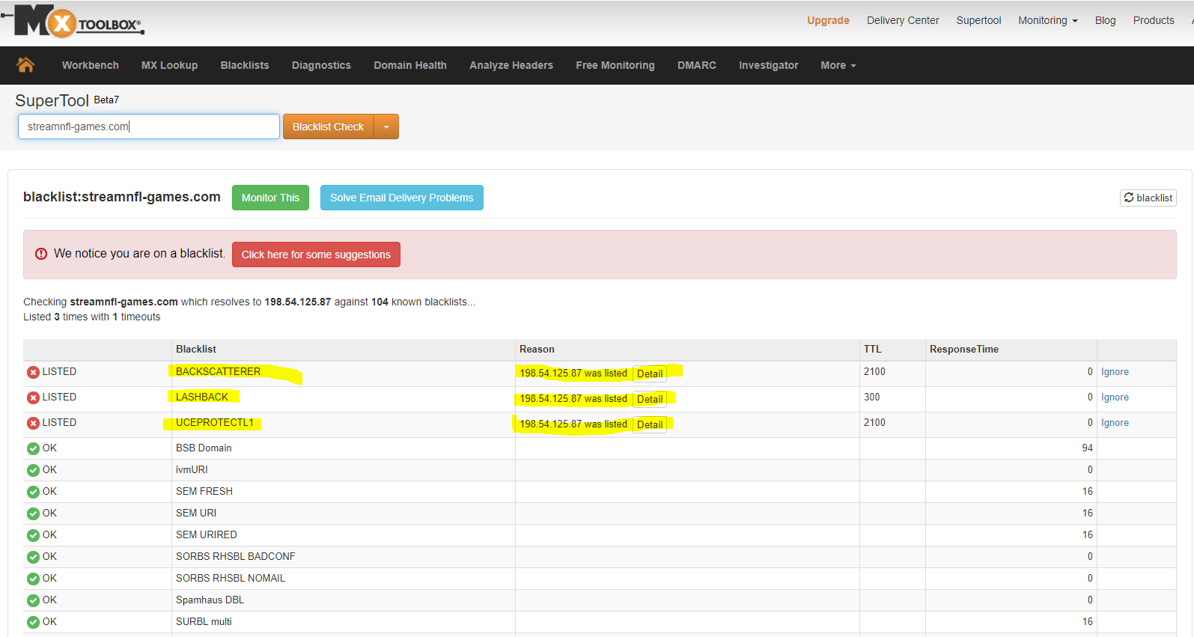Expand the Blacklist Check dropdown arrow
This screenshot has height=637, width=1194.
(x=386, y=127)
